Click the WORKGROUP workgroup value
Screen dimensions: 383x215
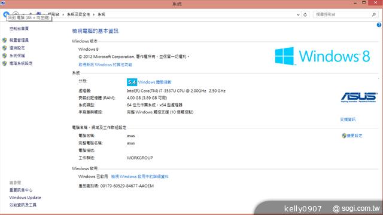pyautogui.click(x=139, y=158)
